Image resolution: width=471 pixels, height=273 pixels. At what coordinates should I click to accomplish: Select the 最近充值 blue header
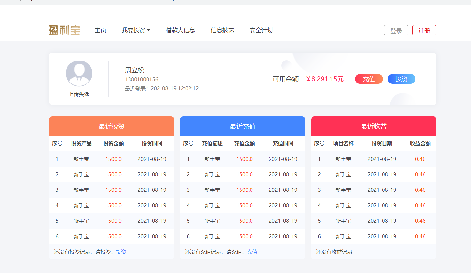(243, 126)
